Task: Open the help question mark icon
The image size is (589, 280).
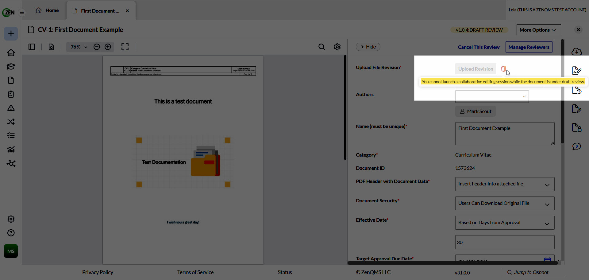Action: [x=11, y=233]
